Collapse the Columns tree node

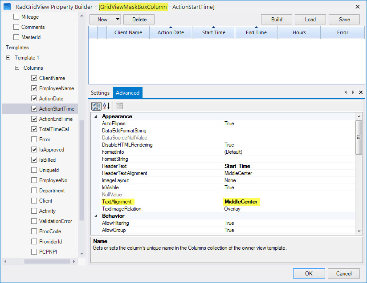pos(17,68)
